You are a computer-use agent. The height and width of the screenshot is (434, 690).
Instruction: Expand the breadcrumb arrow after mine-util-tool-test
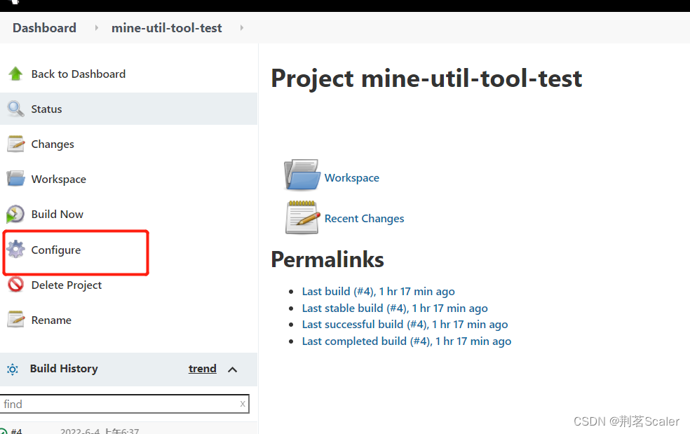[x=242, y=28]
